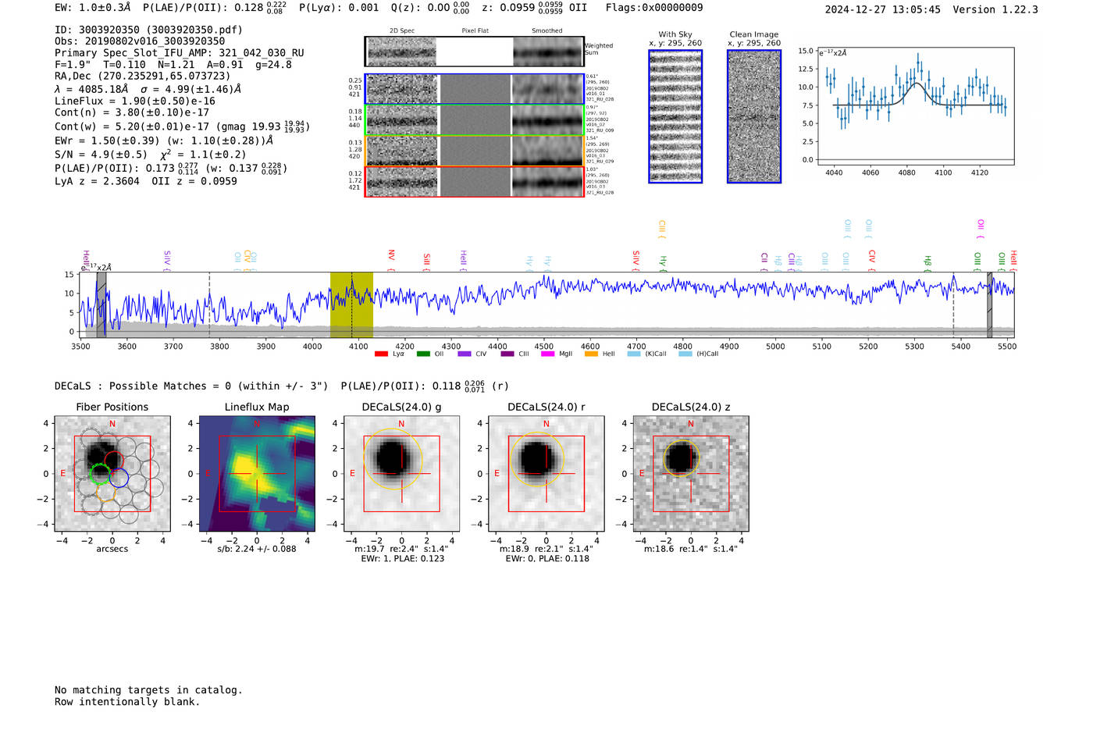Select the green-bordered 2D Spec fiber cutout
The width and height of the screenshot is (1093, 744).
click(401, 120)
